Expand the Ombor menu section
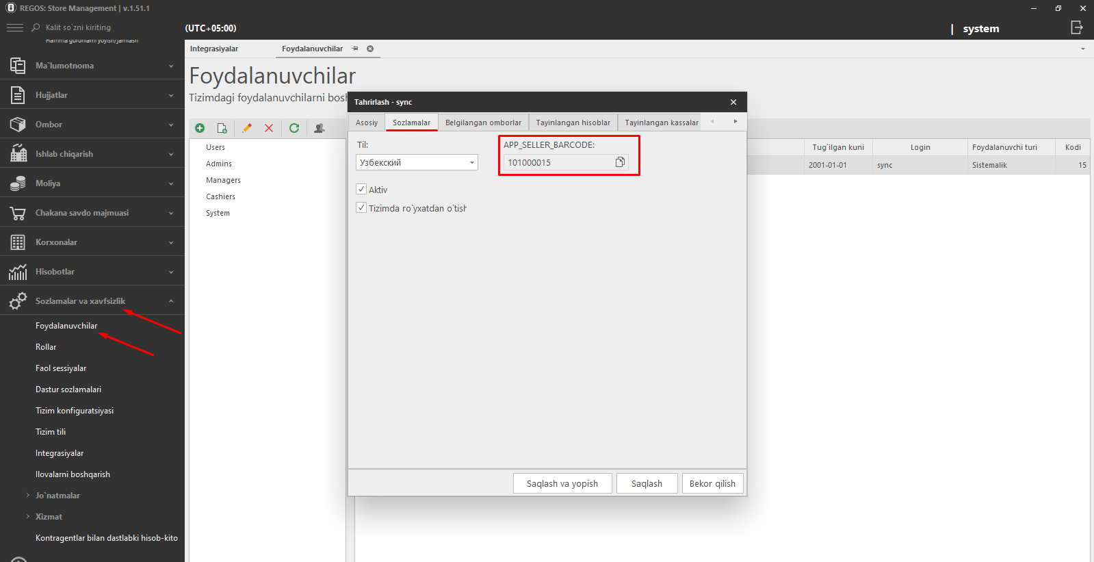Screen dimensions: 1094x562 171,125
